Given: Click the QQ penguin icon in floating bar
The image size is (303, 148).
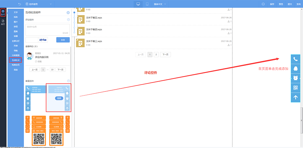Looking at the screenshot, I should point(296,69).
